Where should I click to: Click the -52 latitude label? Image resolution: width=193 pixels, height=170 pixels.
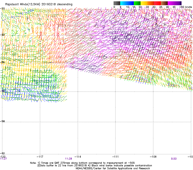click(x=2, y=35)
